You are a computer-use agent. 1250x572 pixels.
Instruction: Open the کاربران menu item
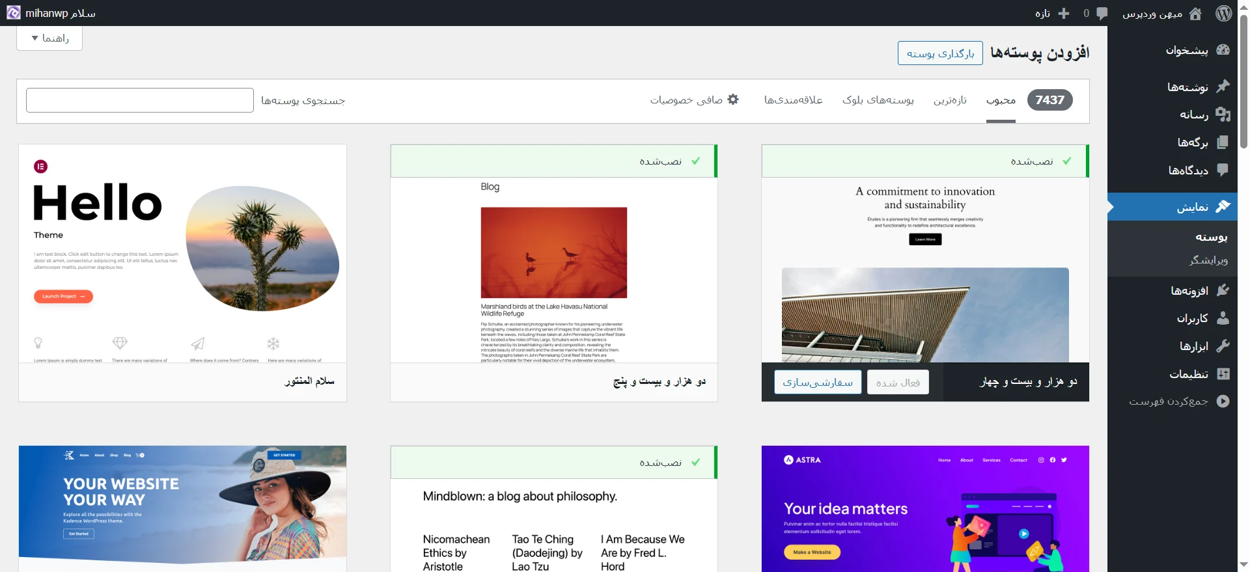(x=1173, y=318)
